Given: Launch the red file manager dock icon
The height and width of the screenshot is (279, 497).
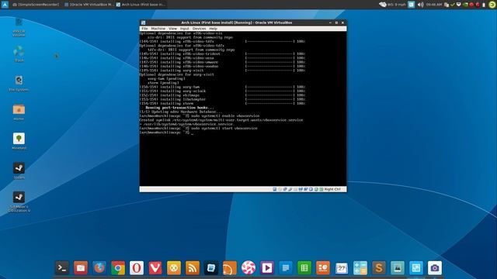Looking at the screenshot, I should click(81, 268).
